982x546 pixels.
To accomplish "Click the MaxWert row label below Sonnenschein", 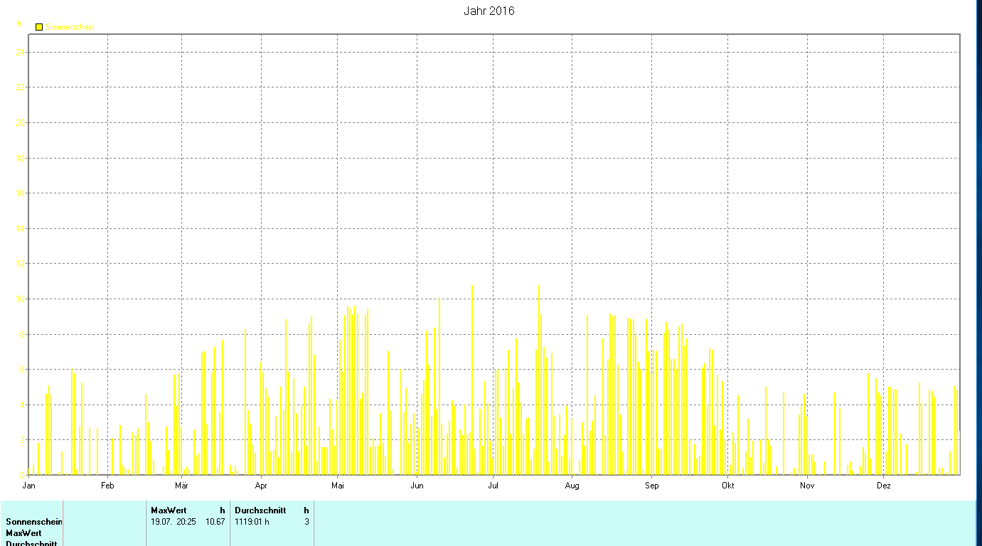I will coord(23,533).
